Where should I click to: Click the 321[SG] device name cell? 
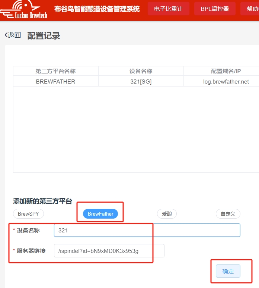pyautogui.click(x=141, y=81)
